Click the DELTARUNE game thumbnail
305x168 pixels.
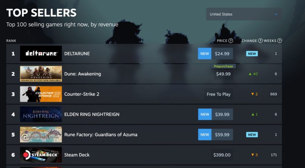point(41,54)
